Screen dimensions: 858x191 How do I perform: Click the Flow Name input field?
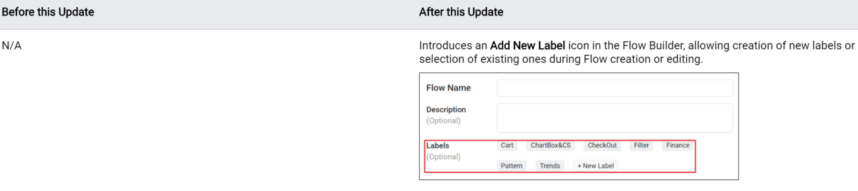coord(615,88)
